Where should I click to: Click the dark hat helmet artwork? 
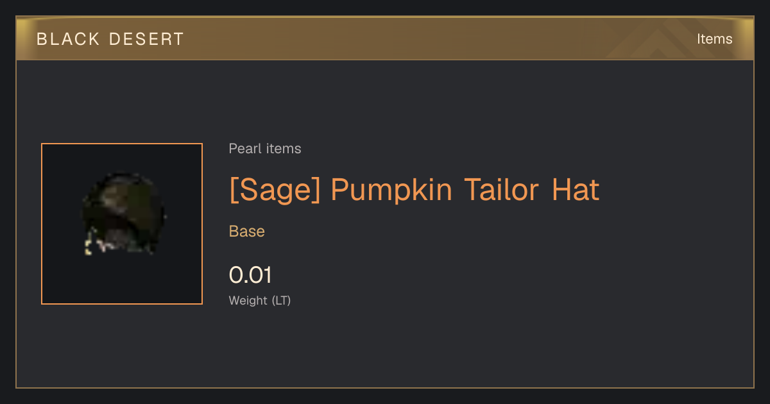tap(122, 214)
